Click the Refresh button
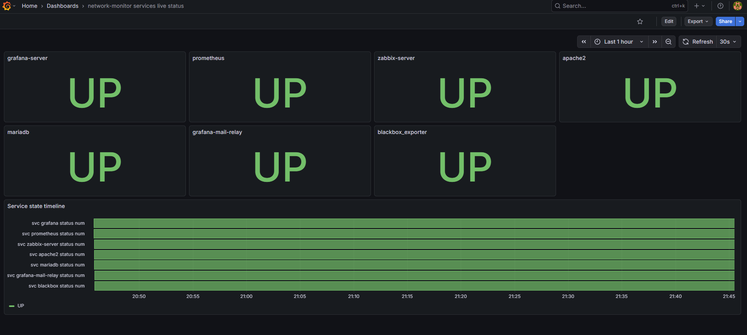 tap(698, 42)
